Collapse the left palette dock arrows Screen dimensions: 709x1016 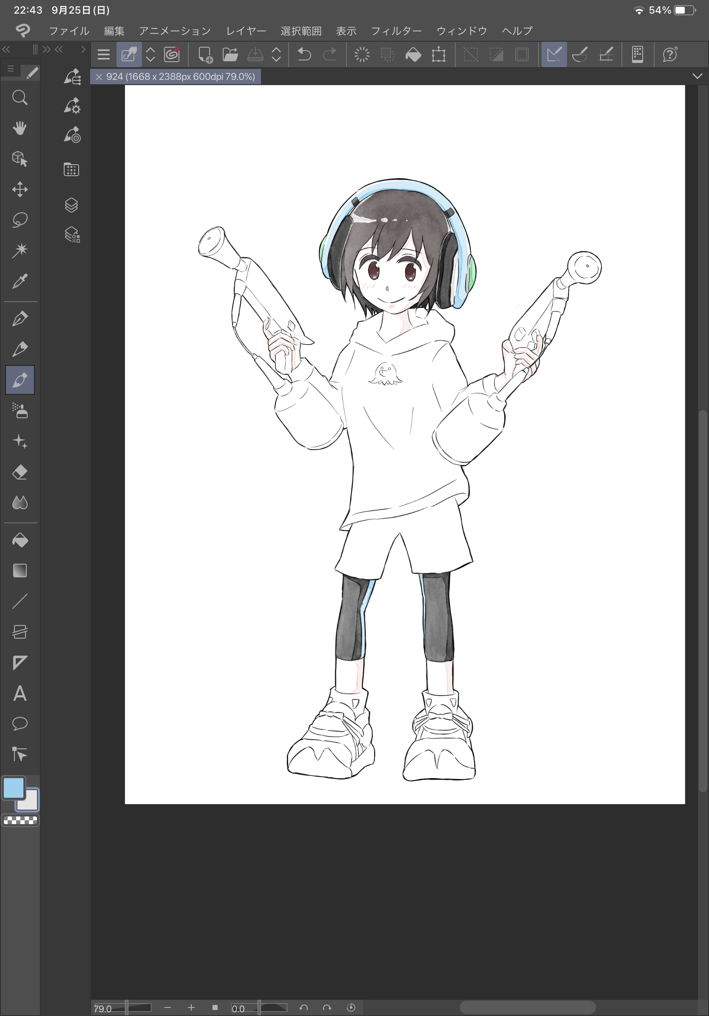click(x=6, y=49)
